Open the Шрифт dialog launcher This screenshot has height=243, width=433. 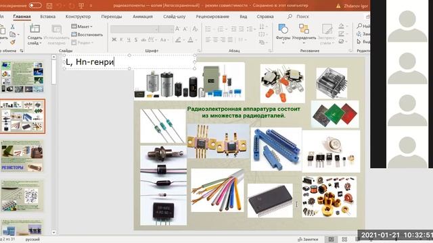pos(199,51)
